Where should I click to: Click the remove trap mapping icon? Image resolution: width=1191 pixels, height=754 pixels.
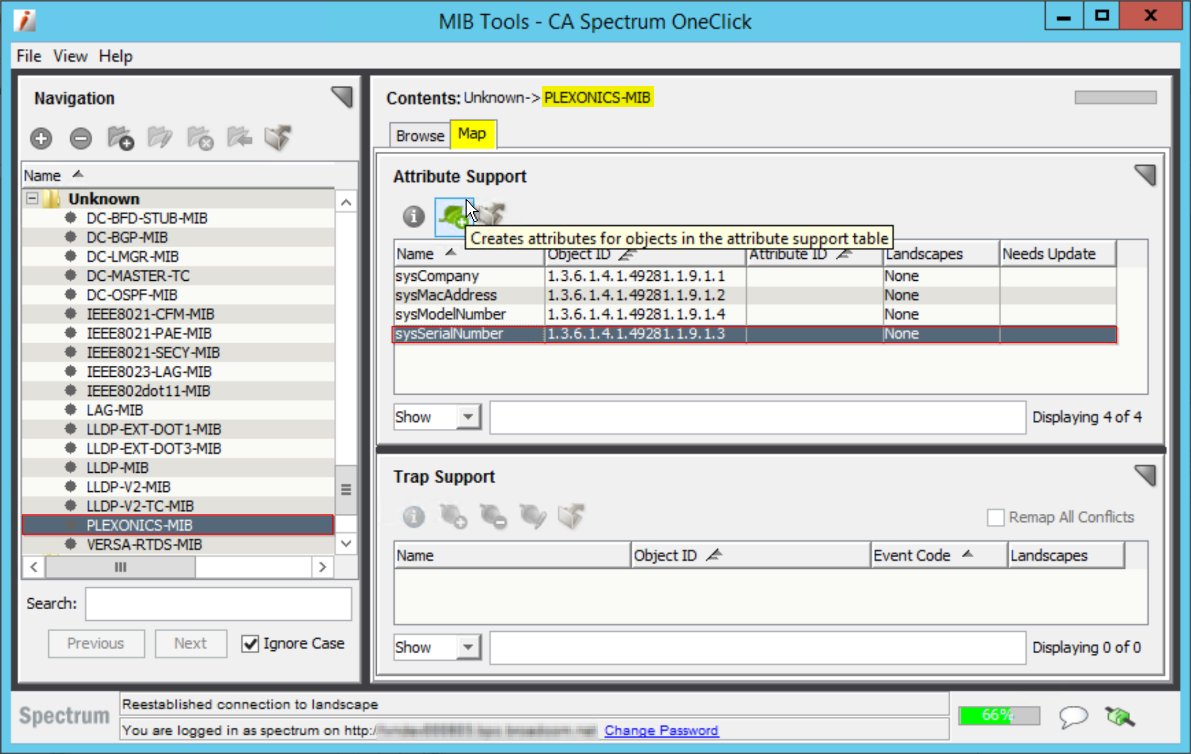pyautogui.click(x=493, y=517)
